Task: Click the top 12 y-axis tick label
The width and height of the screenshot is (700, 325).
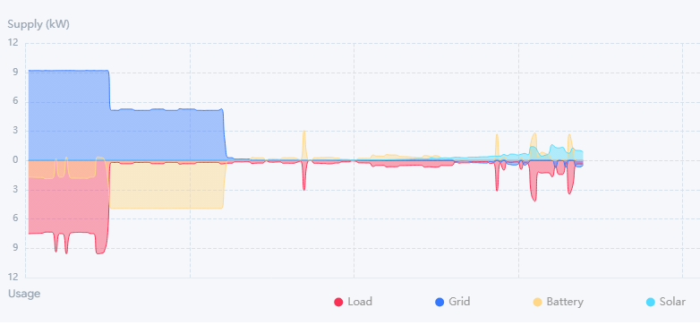Action: tap(13, 43)
